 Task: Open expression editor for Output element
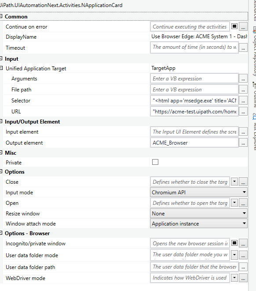click(243, 143)
